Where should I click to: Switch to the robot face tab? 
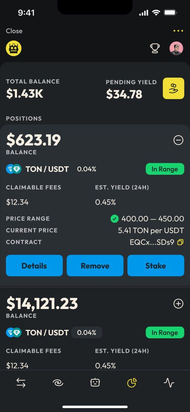coord(95,382)
